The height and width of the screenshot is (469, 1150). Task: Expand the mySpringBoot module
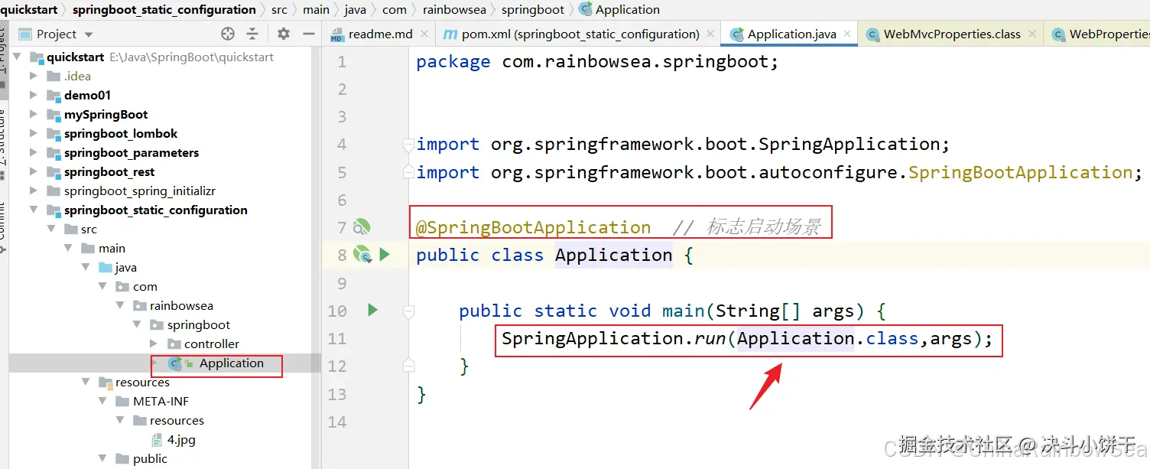click(34, 114)
